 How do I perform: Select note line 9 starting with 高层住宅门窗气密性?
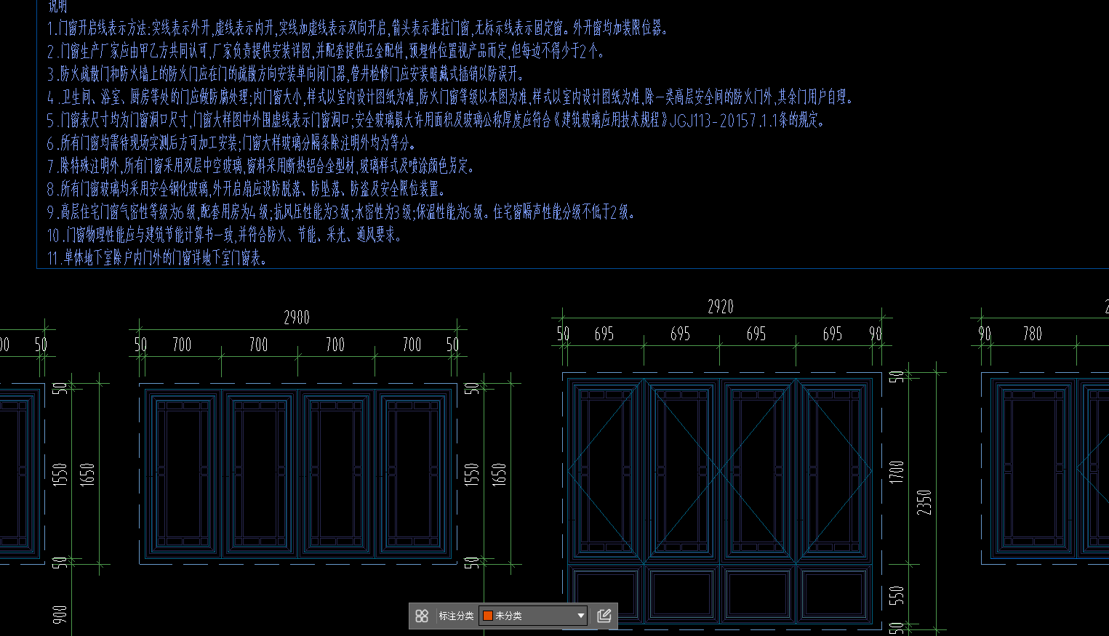tap(342, 212)
